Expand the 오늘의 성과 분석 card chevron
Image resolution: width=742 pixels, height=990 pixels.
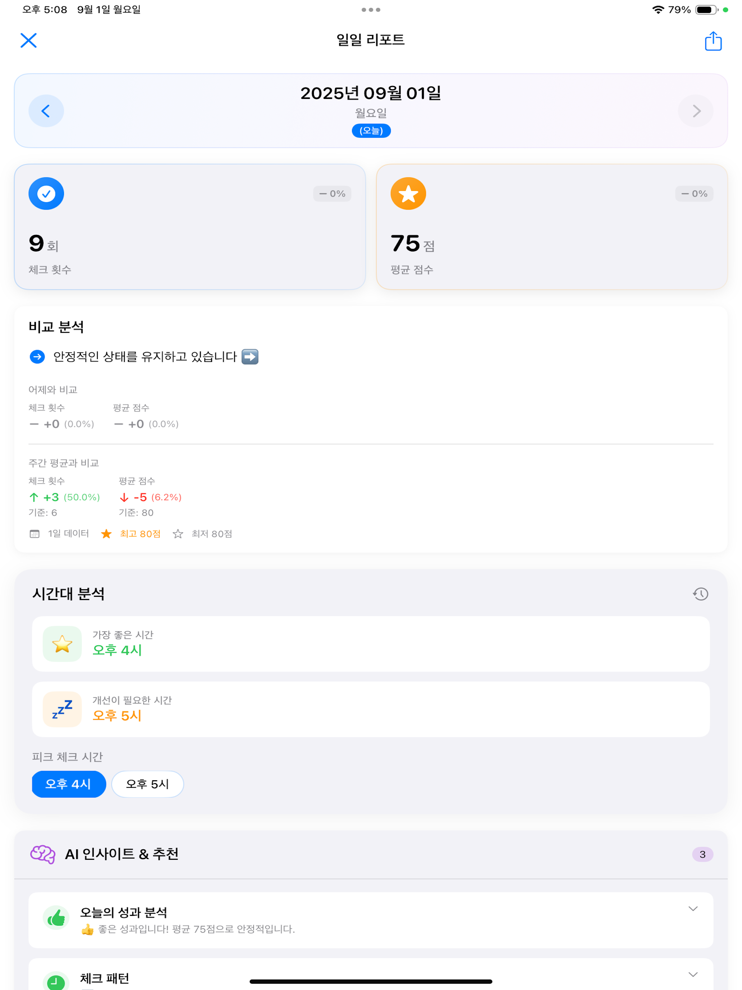point(693,909)
